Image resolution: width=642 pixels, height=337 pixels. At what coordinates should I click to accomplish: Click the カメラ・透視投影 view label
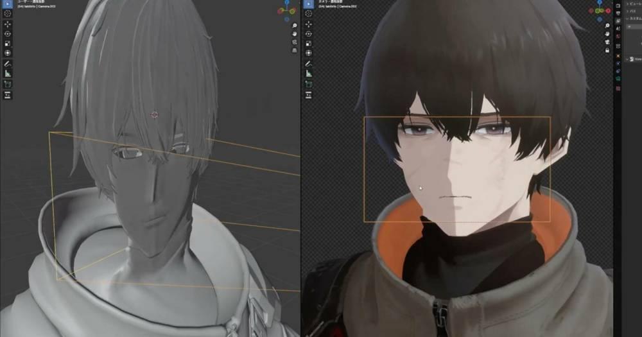click(x=331, y=2)
